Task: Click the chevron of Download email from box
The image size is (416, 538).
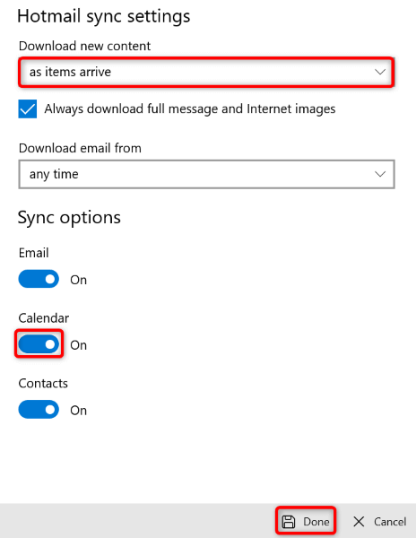Action: click(x=380, y=174)
